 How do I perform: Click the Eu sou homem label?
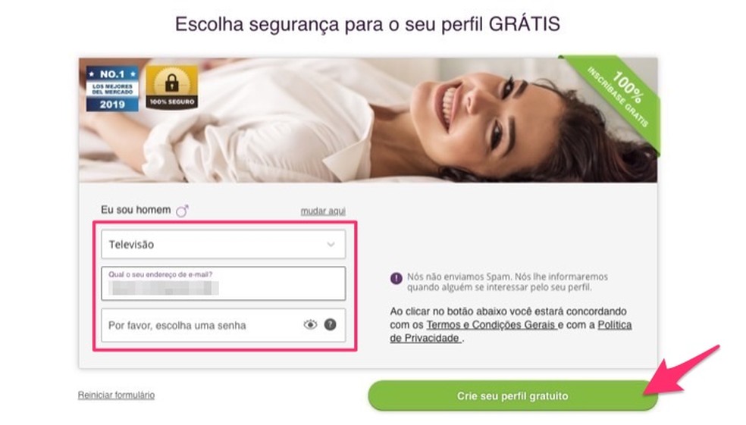click(136, 210)
